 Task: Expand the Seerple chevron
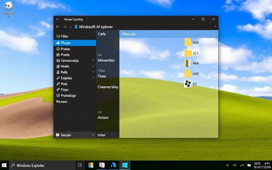tap(93, 135)
